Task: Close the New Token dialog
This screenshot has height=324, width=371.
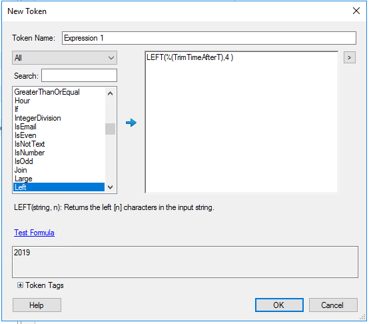Action: click(x=356, y=11)
